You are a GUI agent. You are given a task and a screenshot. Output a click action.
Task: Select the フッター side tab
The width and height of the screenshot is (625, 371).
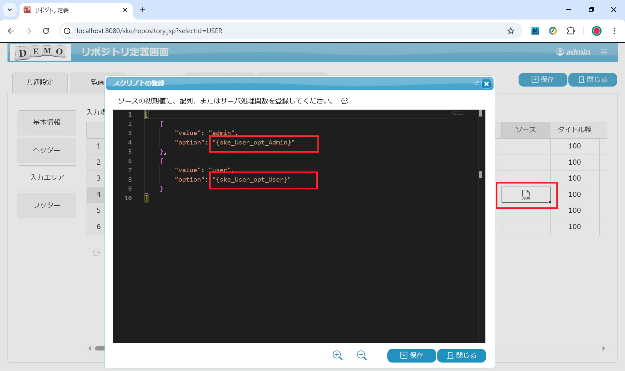pyautogui.click(x=47, y=205)
